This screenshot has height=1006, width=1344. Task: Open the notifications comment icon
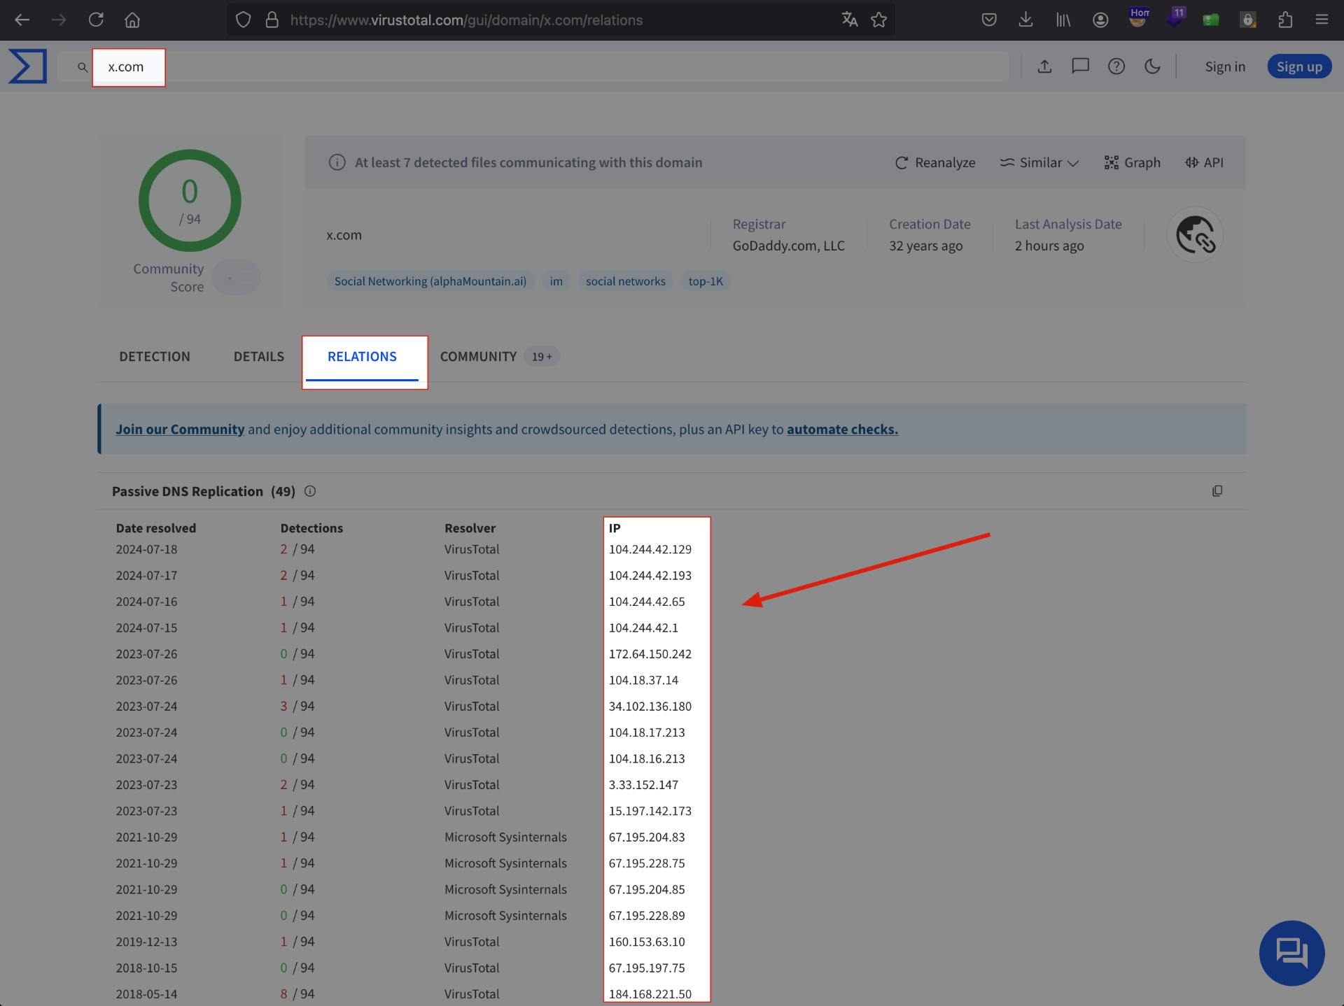[x=1081, y=66]
